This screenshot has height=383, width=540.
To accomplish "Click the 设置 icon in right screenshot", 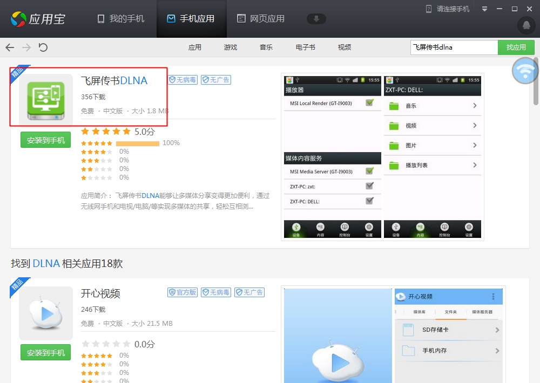I will (x=469, y=229).
